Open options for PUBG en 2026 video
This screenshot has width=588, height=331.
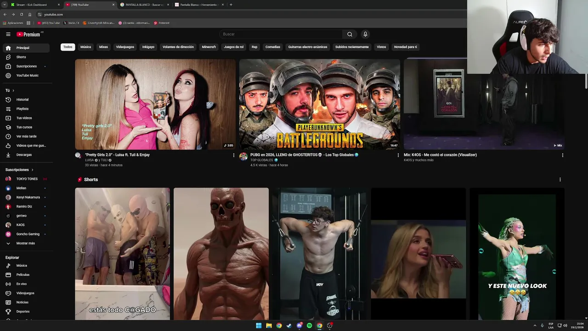point(398,155)
